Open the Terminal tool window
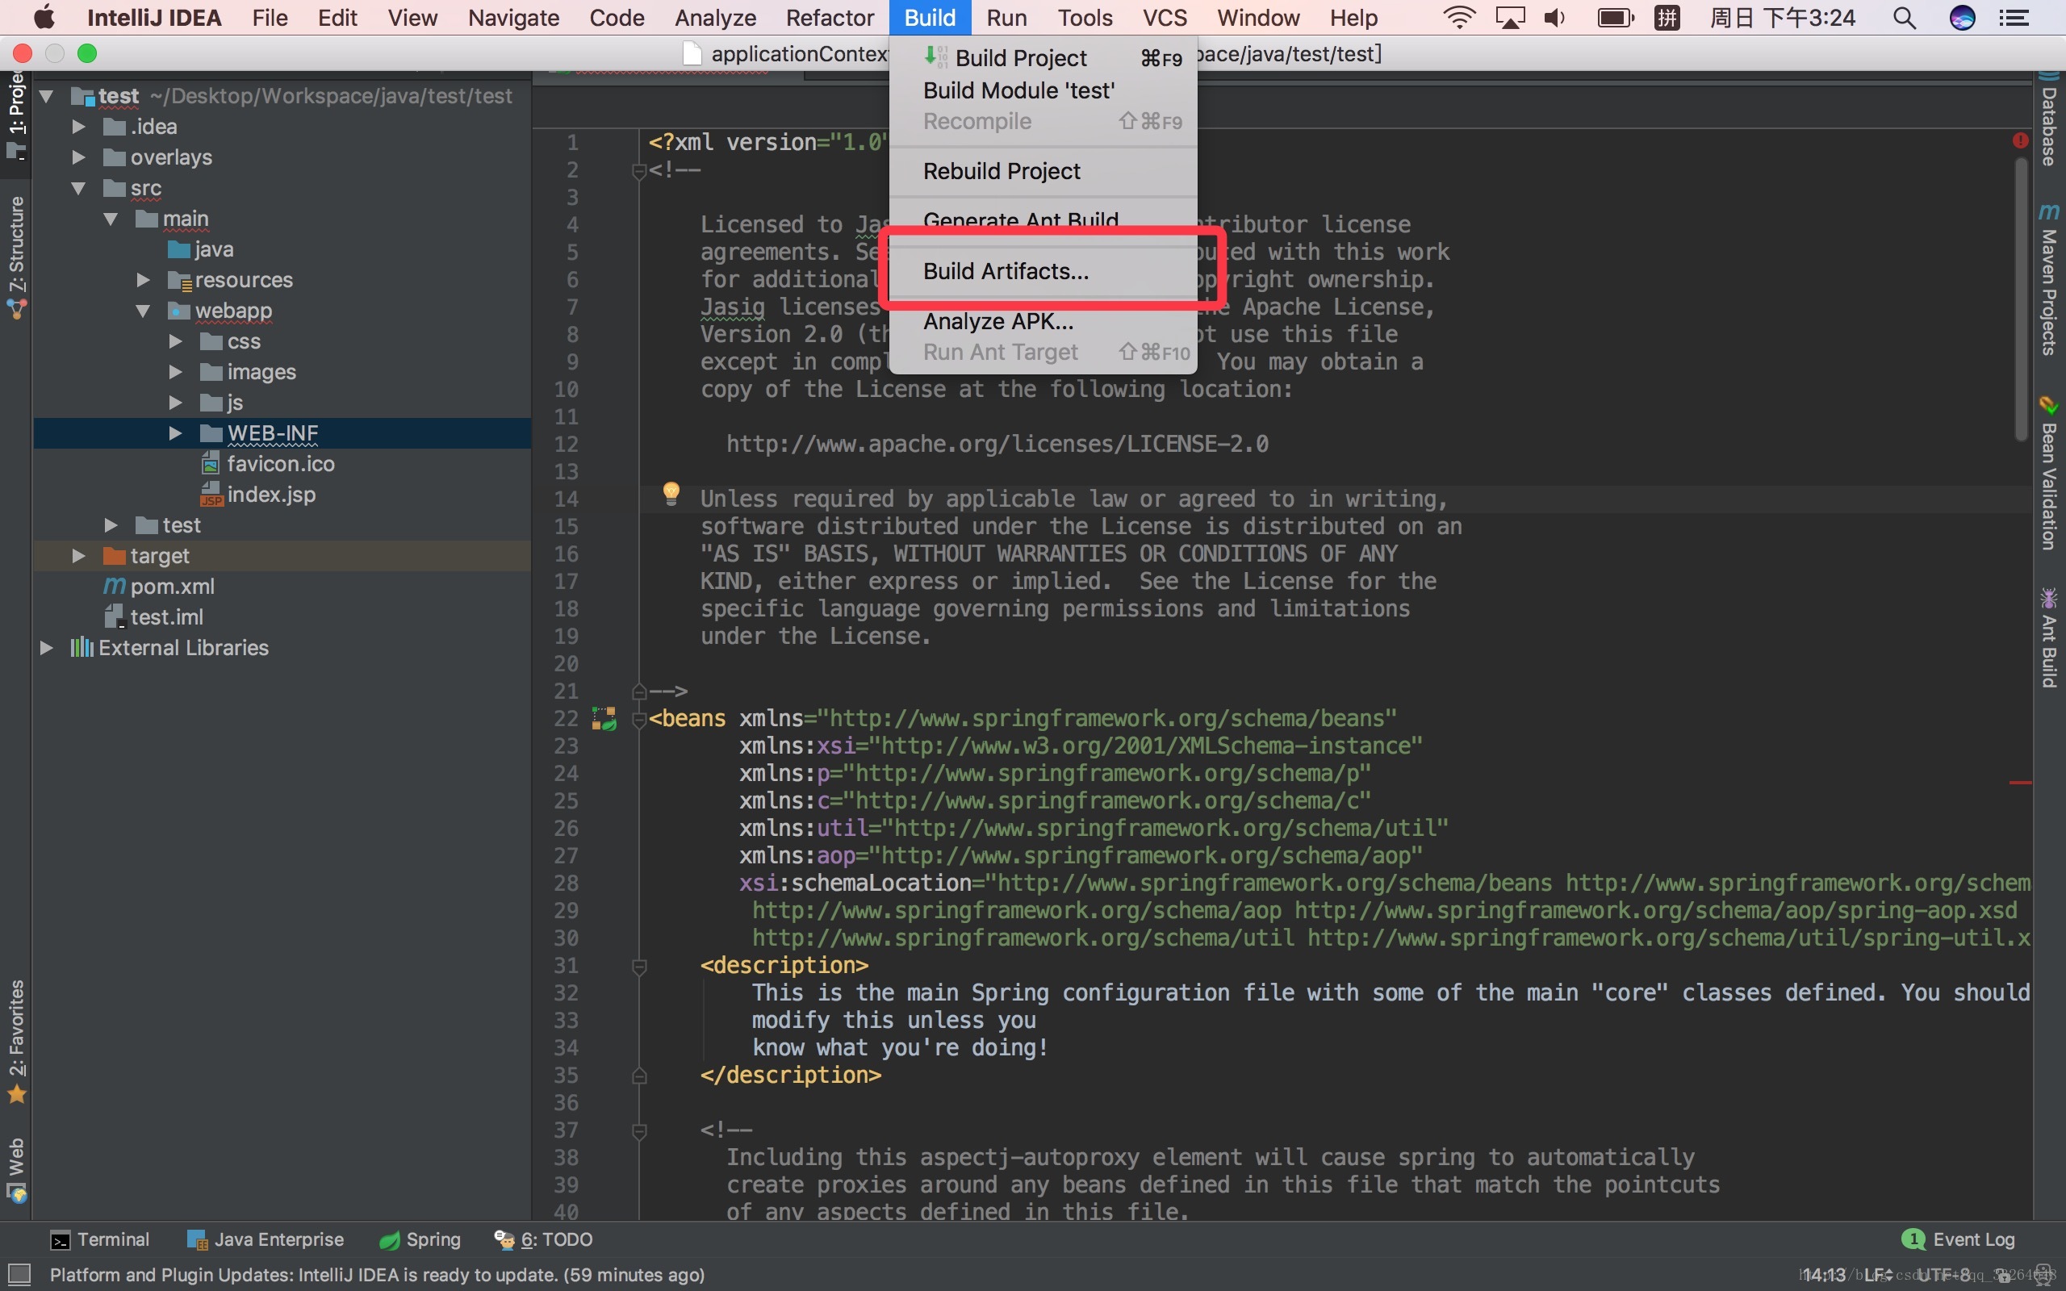 click(x=100, y=1240)
